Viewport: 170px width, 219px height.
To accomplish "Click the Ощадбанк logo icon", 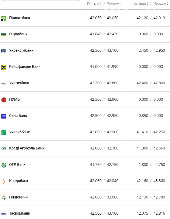I will [x=4, y=34].
